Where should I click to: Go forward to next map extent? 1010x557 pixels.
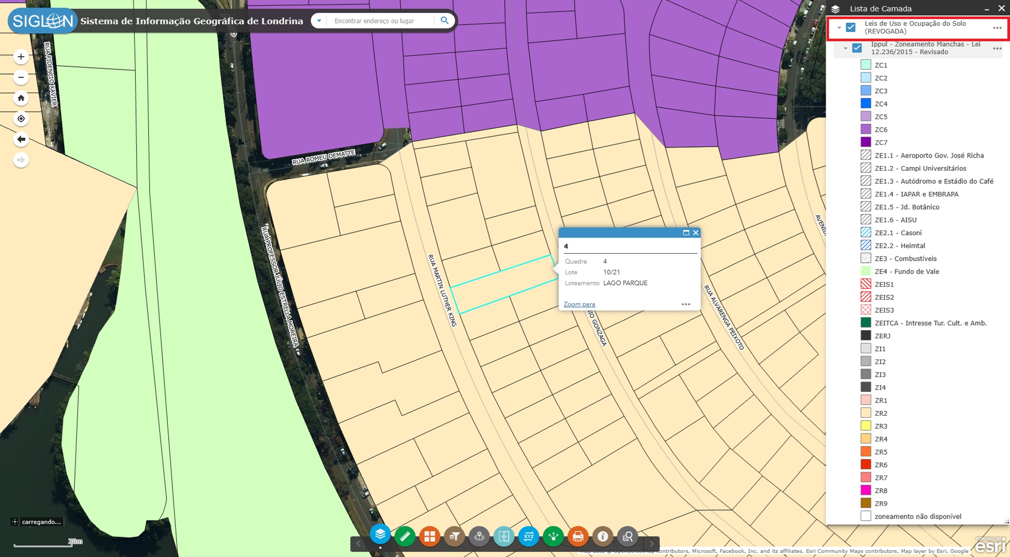pyautogui.click(x=21, y=160)
